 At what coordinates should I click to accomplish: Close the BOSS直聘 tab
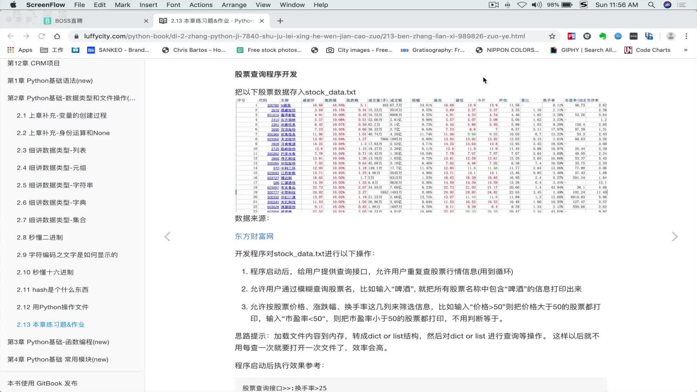pyautogui.click(x=146, y=21)
